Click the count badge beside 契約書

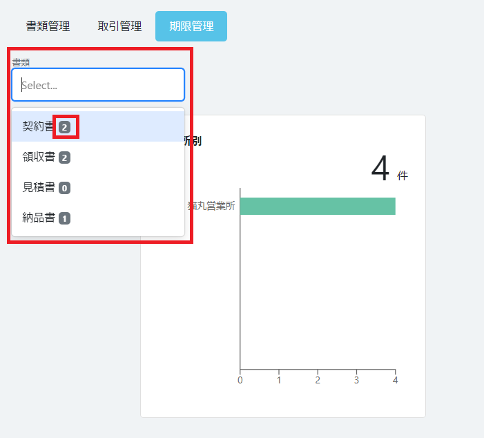(64, 127)
